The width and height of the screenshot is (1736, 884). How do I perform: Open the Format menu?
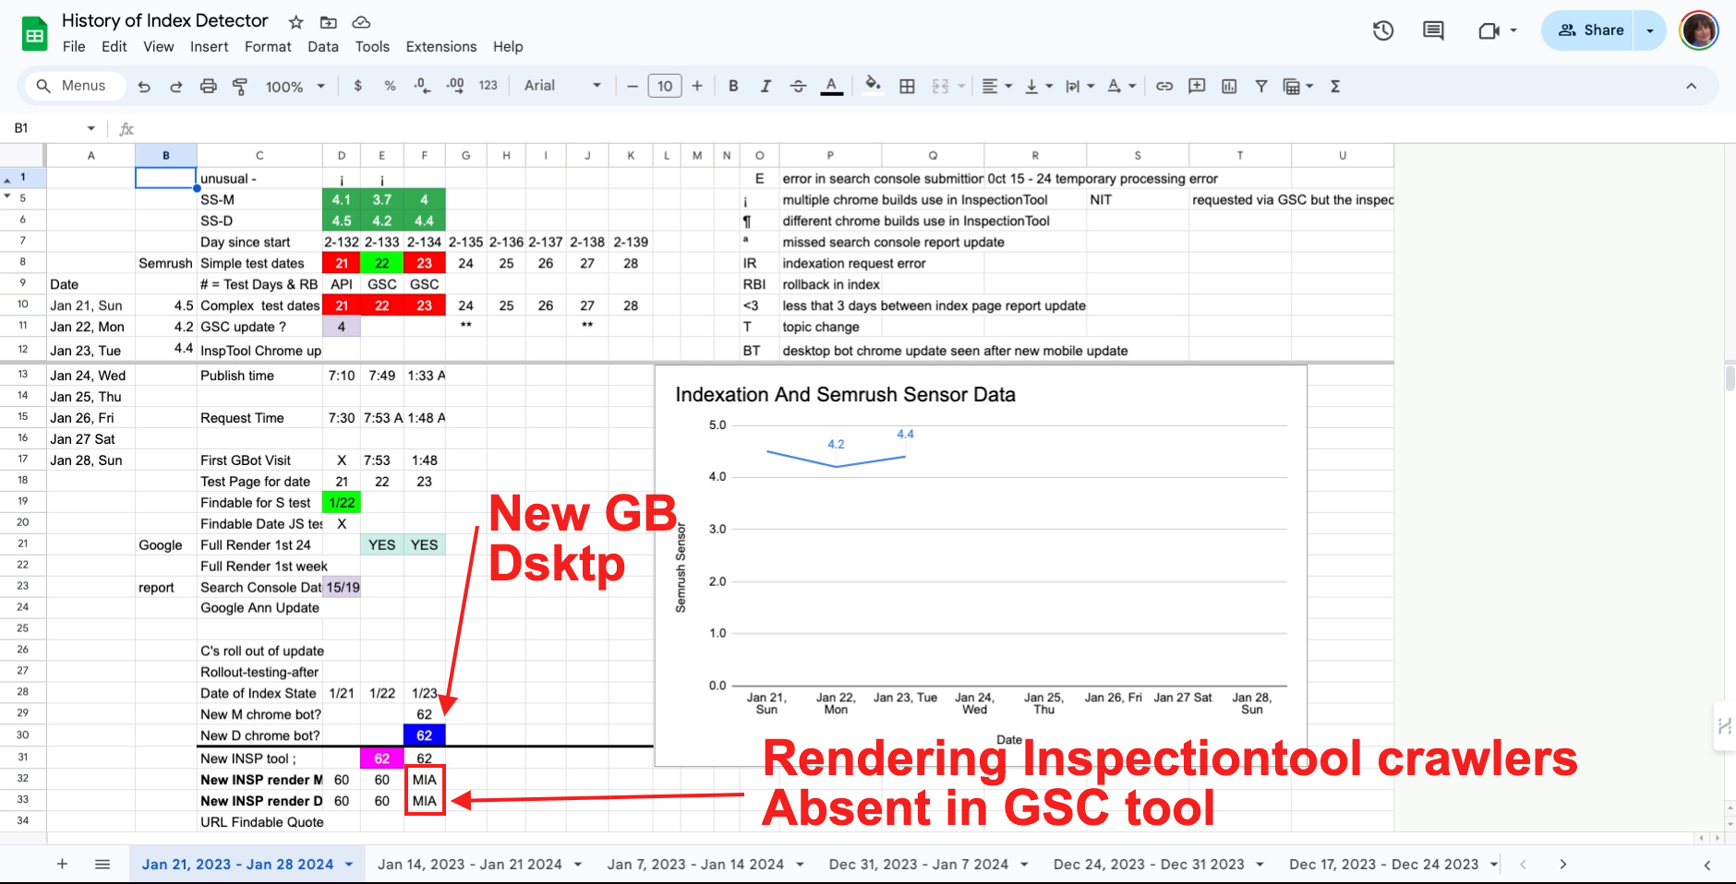point(268,47)
